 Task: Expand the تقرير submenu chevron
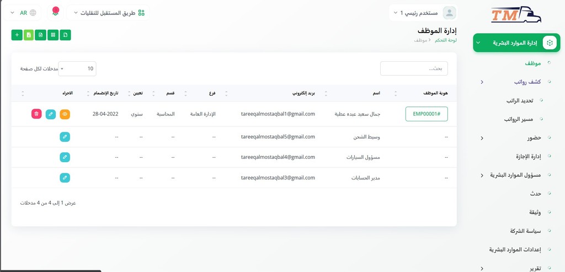(x=482, y=268)
